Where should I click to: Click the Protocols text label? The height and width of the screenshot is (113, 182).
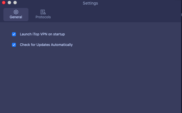(43, 17)
